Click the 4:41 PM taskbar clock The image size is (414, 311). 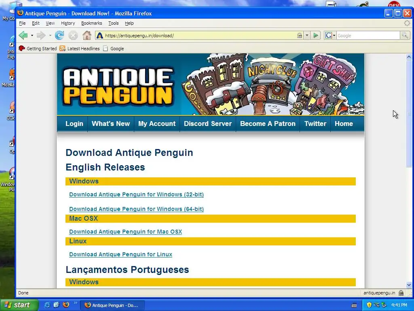(399, 305)
